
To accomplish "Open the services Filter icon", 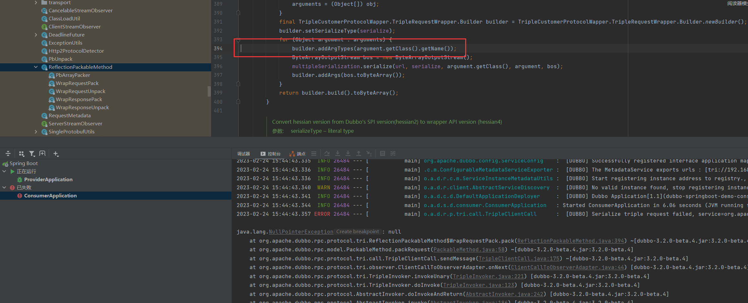I will pos(32,154).
